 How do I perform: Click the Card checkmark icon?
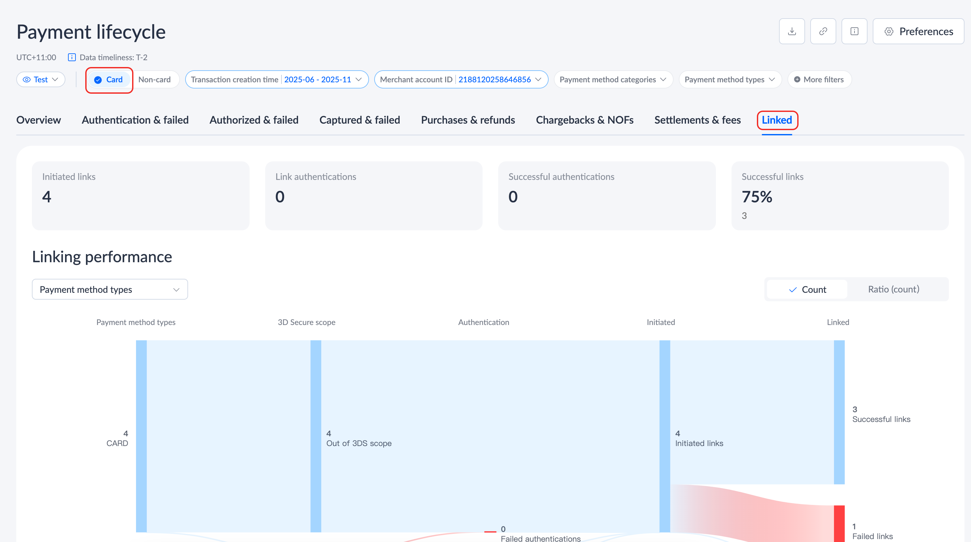coord(98,80)
